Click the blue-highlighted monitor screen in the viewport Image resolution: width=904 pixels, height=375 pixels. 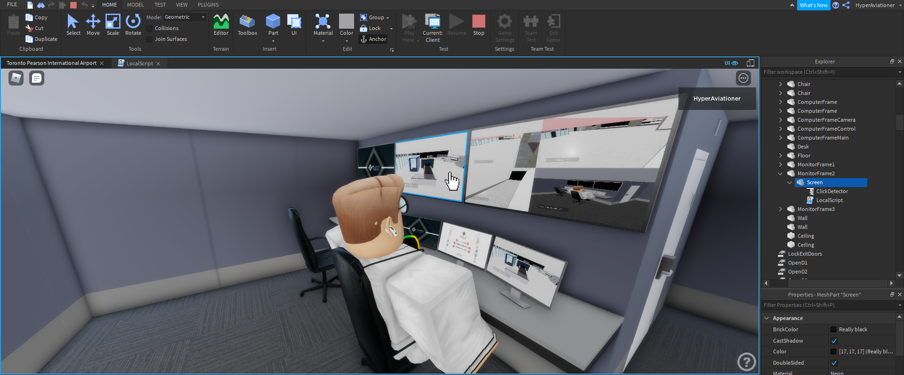click(431, 167)
